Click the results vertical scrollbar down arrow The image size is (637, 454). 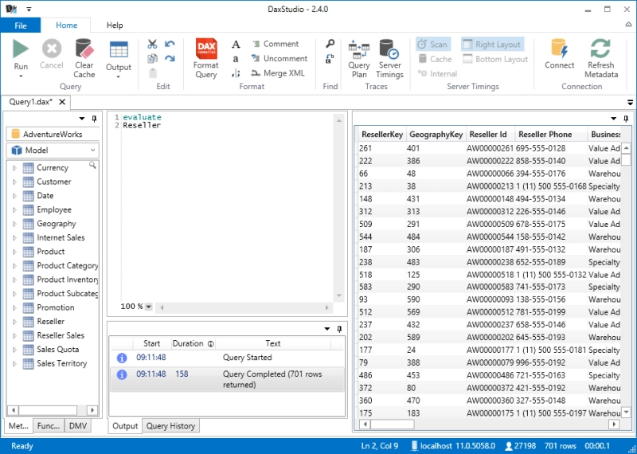[x=626, y=413]
